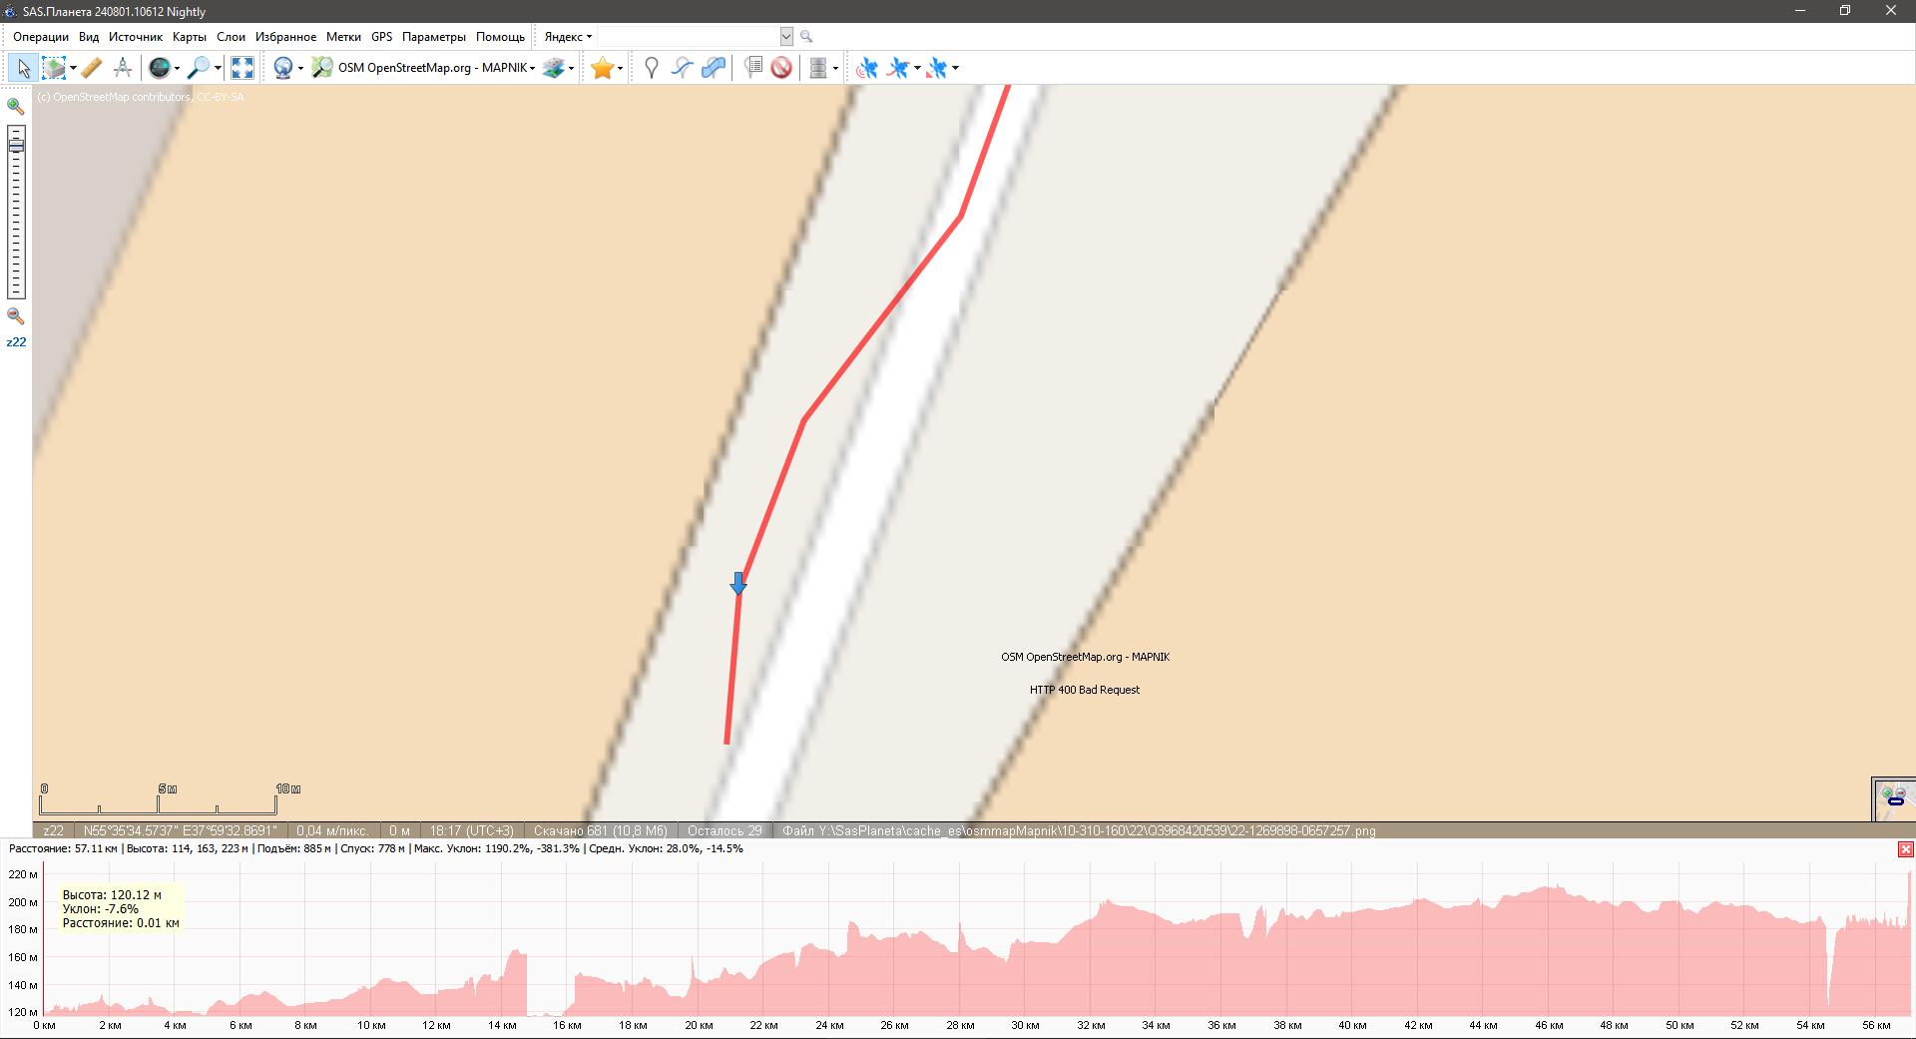Add a new polygon area
Viewport: 1916px width, 1039px height.
(x=714, y=68)
